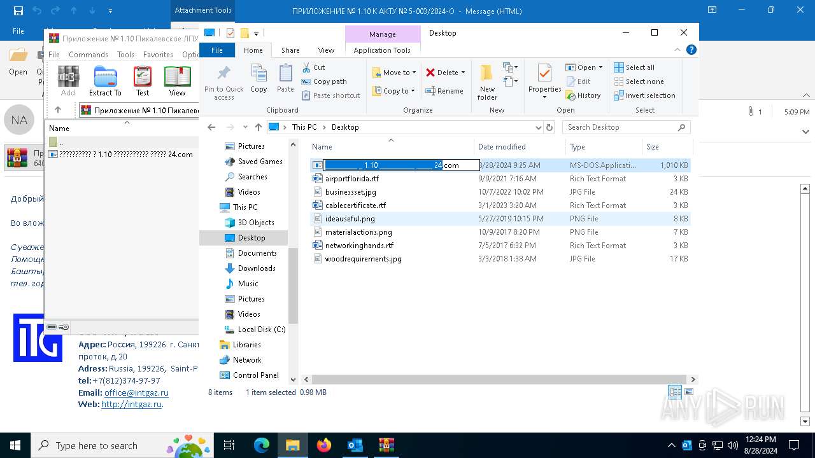The image size is (815, 458).
Task: Sort files by Size column
Action: (653, 147)
